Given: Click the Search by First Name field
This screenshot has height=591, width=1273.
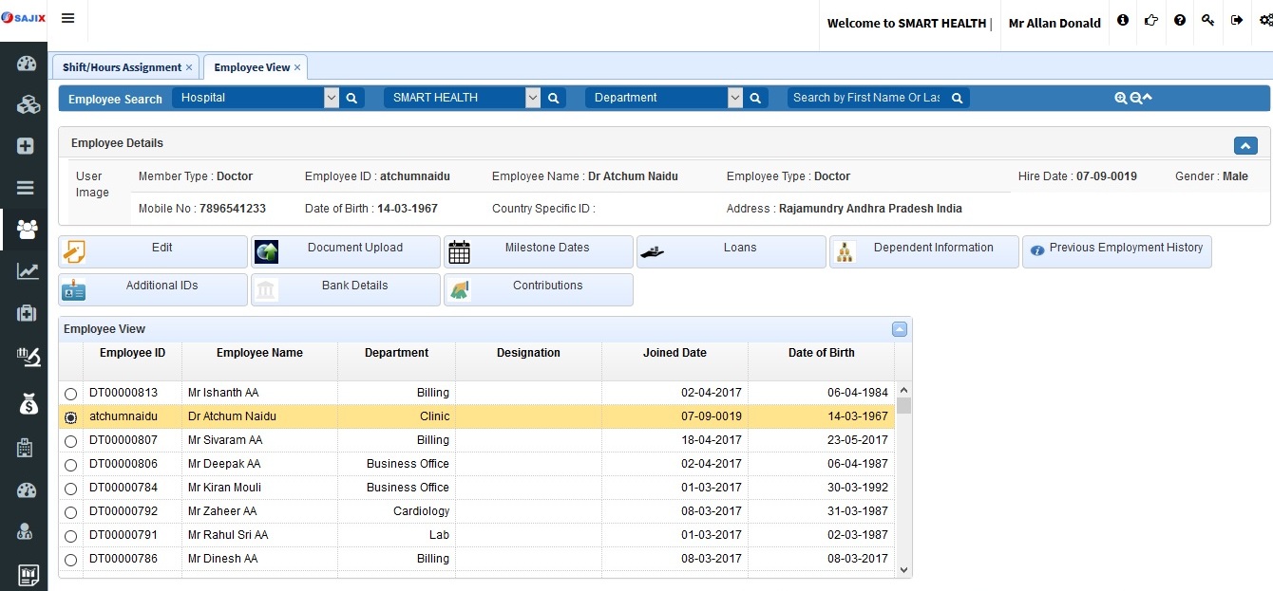Looking at the screenshot, I should [x=866, y=98].
